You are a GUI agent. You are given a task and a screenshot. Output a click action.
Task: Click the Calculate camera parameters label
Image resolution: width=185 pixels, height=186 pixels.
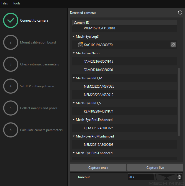[x=41, y=130]
